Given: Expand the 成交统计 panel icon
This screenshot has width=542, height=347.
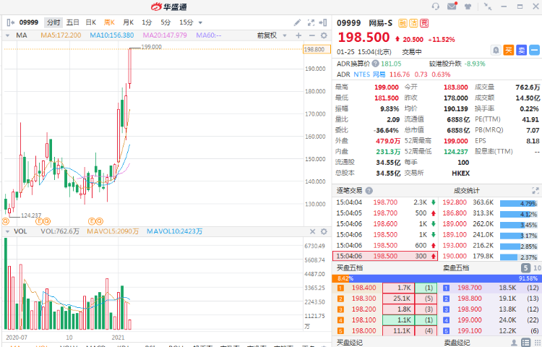Looking at the screenshot, I should (x=535, y=190).
